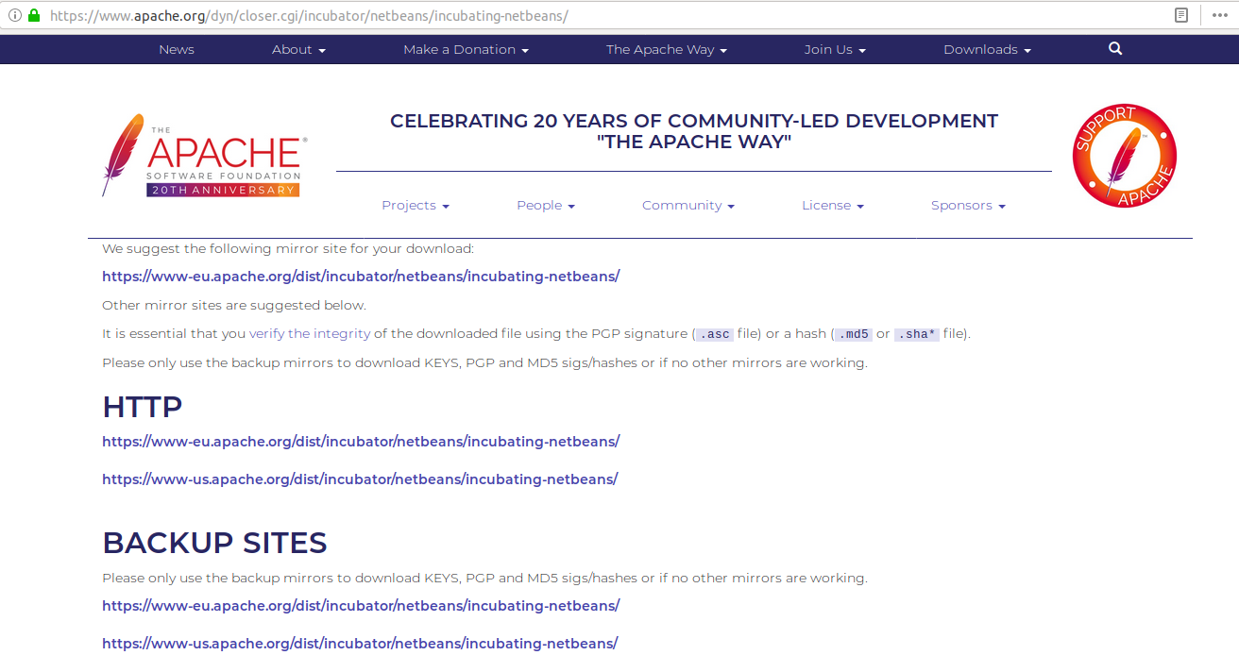
Task: Open the Sponsors dropdown
Action: [x=968, y=206]
